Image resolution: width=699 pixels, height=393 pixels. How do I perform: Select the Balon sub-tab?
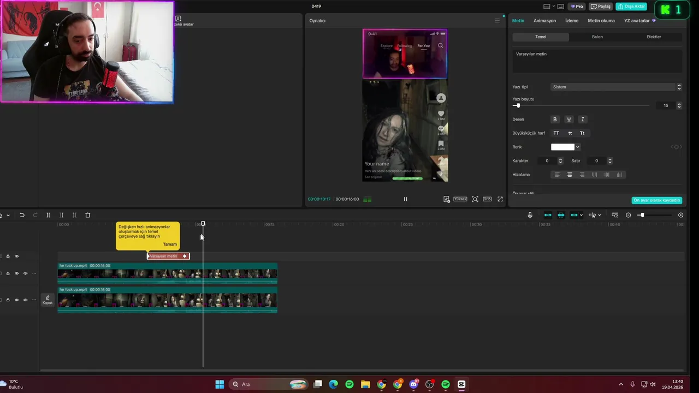click(x=597, y=37)
